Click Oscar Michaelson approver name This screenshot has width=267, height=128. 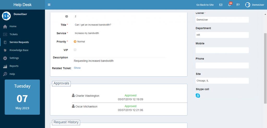click(x=86, y=107)
